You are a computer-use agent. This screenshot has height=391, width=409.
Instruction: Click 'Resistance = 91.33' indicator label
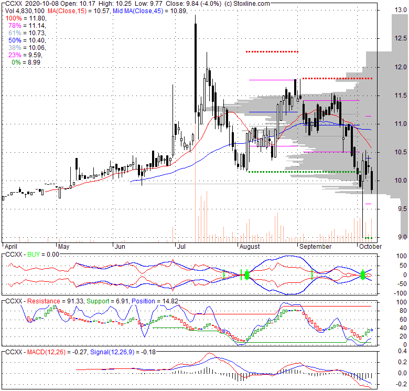[x=55, y=301]
